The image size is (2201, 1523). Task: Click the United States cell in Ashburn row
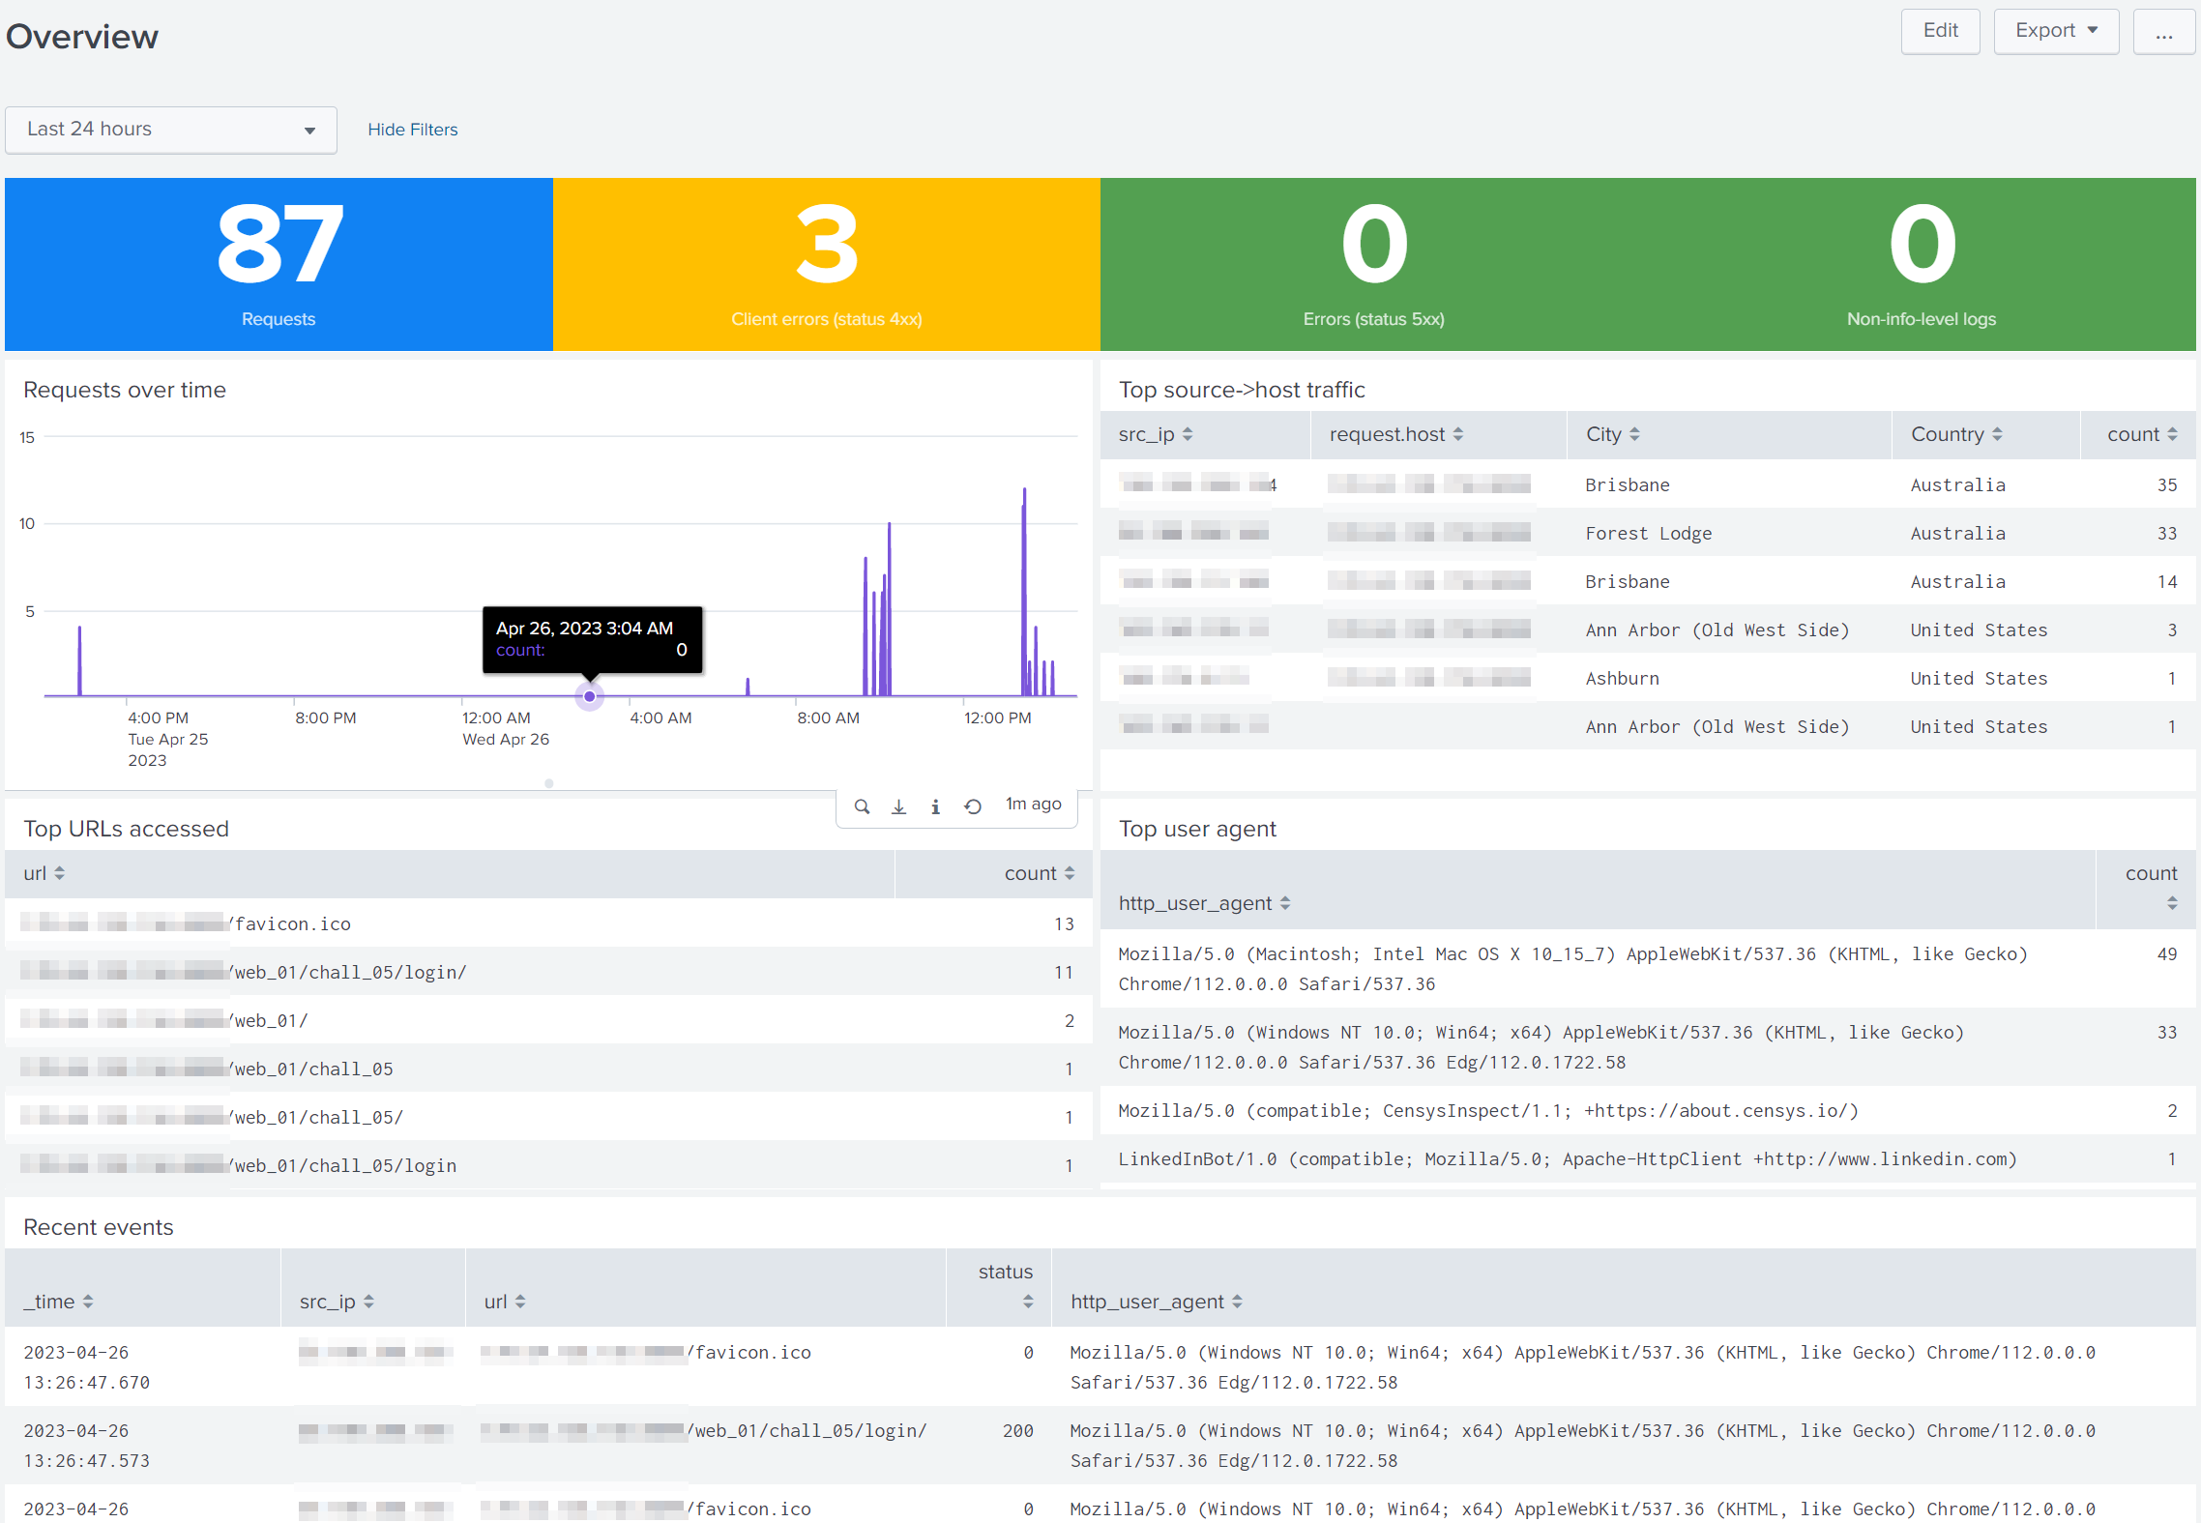pyautogui.click(x=1979, y=678)
